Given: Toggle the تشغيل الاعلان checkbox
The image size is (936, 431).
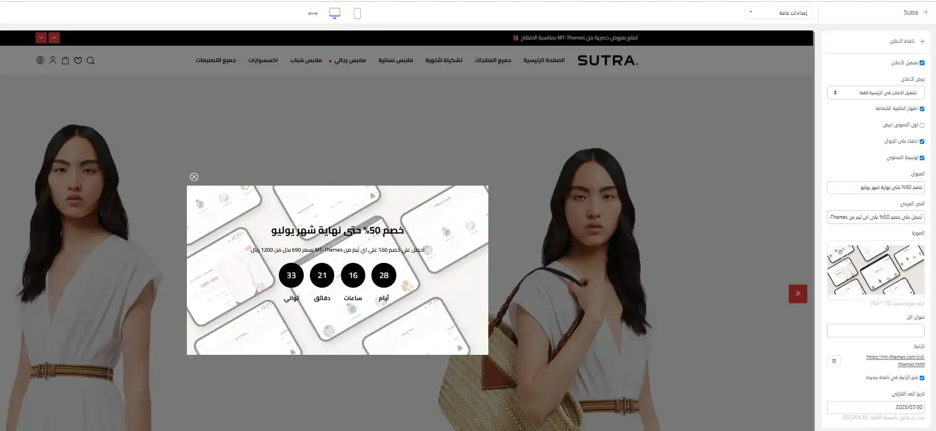Looking at the screenshot, I should [922, 63].
